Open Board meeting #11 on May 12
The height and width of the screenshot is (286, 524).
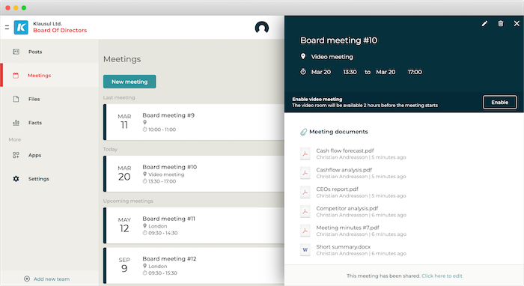pyautogui.click(x=194, y=225)
